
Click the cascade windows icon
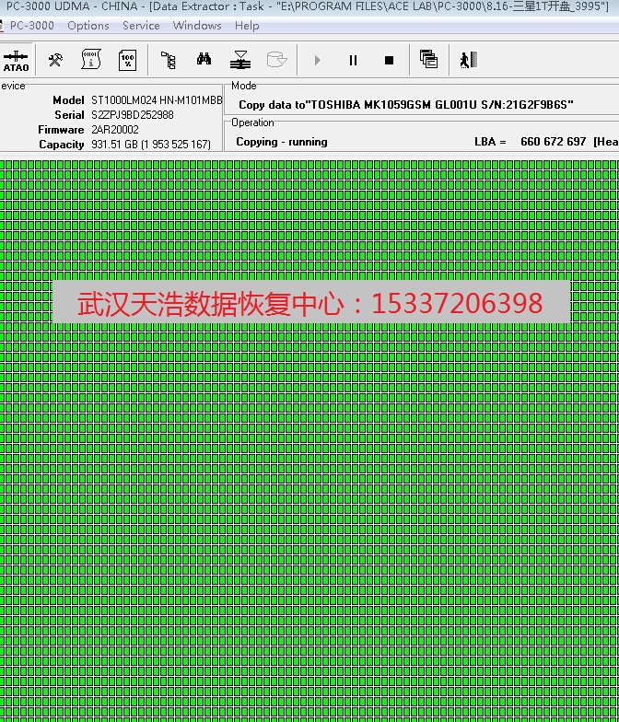[428, 60]
